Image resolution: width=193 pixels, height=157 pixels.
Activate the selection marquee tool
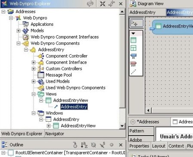click(x=137, y=23)
